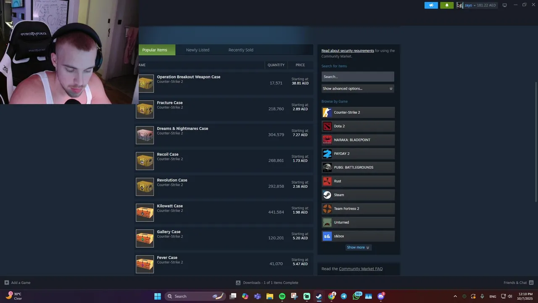This screenshot has height=303, width=538.
Task: Click Add a Game button
Action: 17,283
